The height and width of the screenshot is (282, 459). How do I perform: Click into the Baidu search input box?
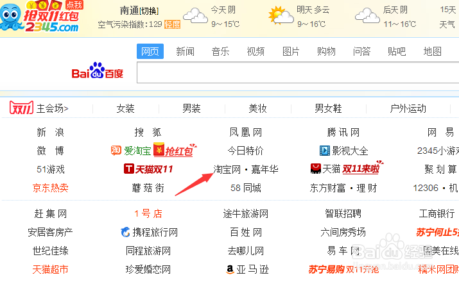coord(298,72)
